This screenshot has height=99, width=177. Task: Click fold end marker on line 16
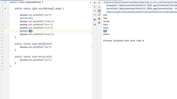[x=9, y=50]
